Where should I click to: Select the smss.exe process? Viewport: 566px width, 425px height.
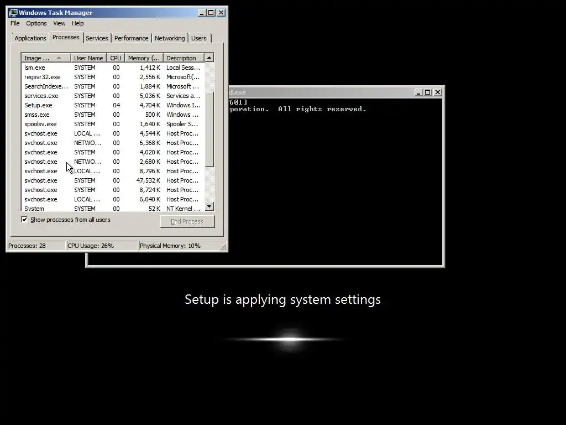(113, 115)
